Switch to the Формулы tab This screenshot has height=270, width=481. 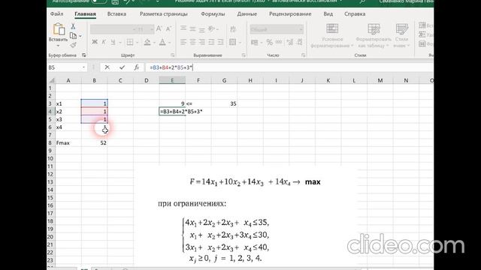213,14
